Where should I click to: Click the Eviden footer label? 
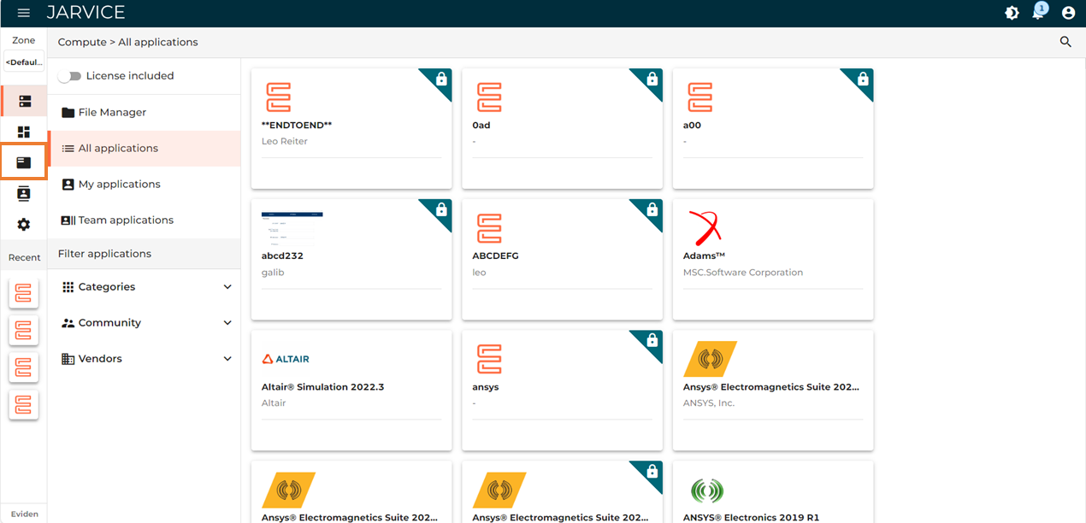coord(24,514)
